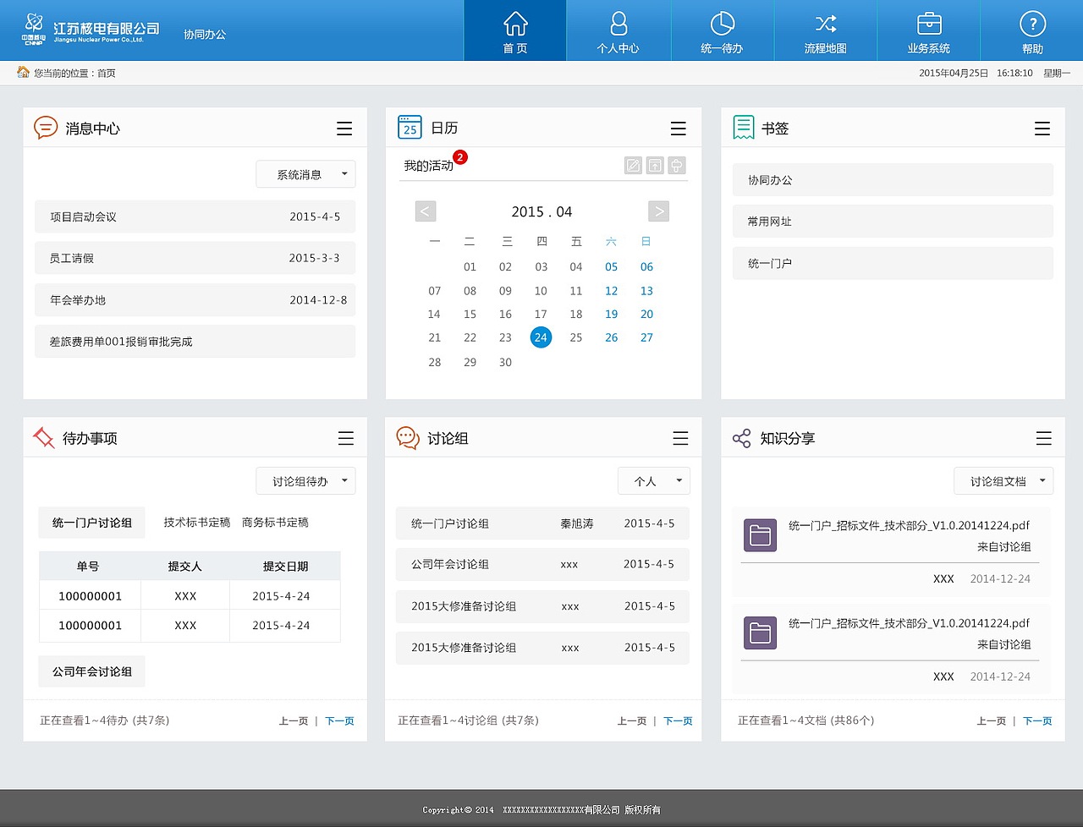Go to the 首页 tab

(x=515, y=30)
